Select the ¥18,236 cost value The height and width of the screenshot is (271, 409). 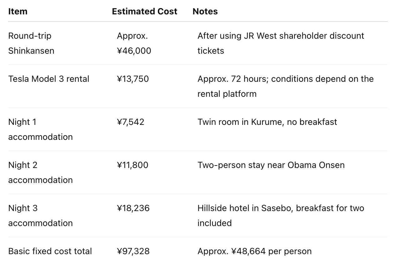tap(133, 208)
